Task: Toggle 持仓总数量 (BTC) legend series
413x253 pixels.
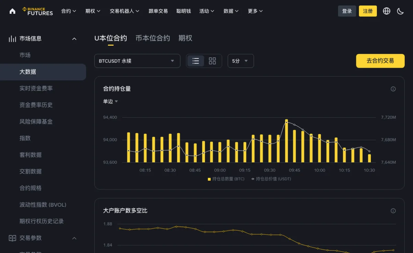Action: point(226,179)
